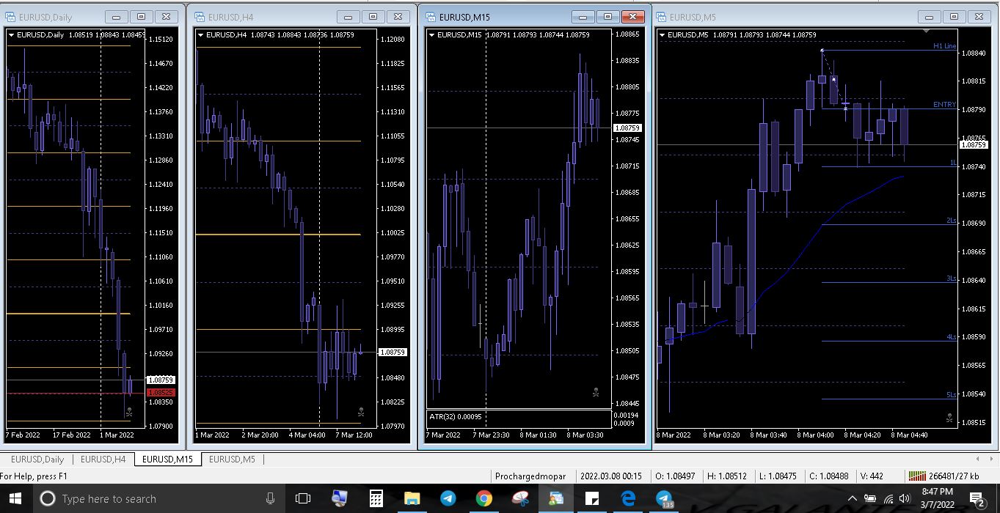Maximize the EURUSD,H4 chart window
The height and width of the screenshot is (513, 1000).
pos(373,17)
